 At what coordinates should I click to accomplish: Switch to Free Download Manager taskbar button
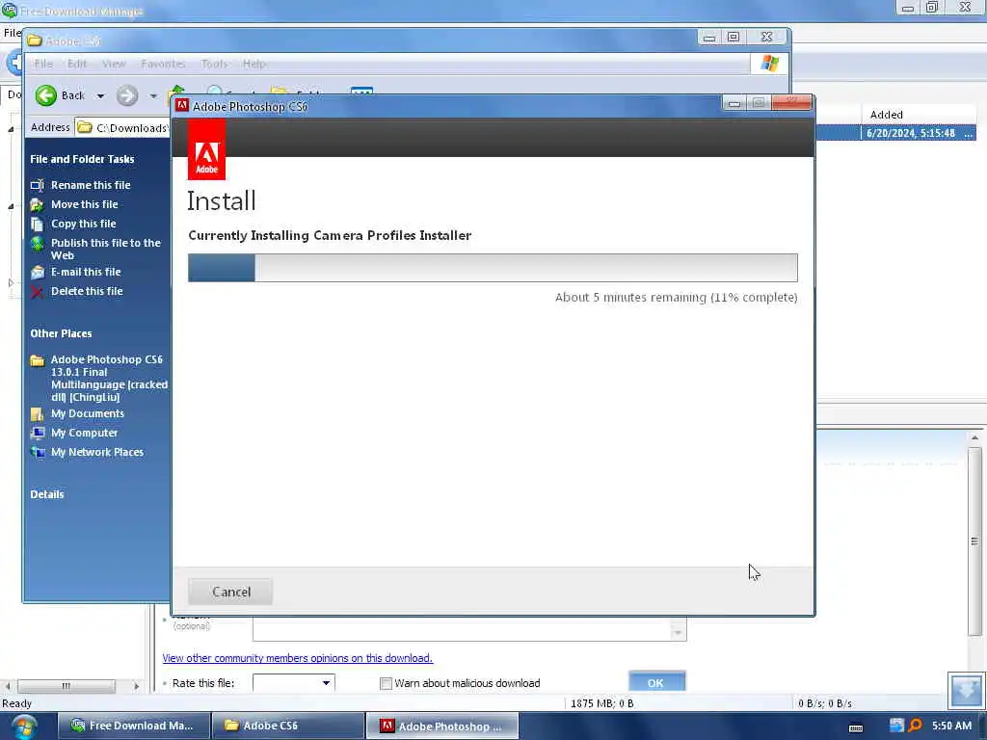point(133,726)
